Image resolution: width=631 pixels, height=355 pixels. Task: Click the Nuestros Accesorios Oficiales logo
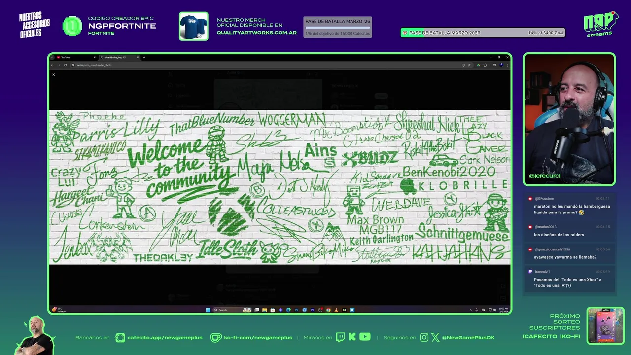35,25
